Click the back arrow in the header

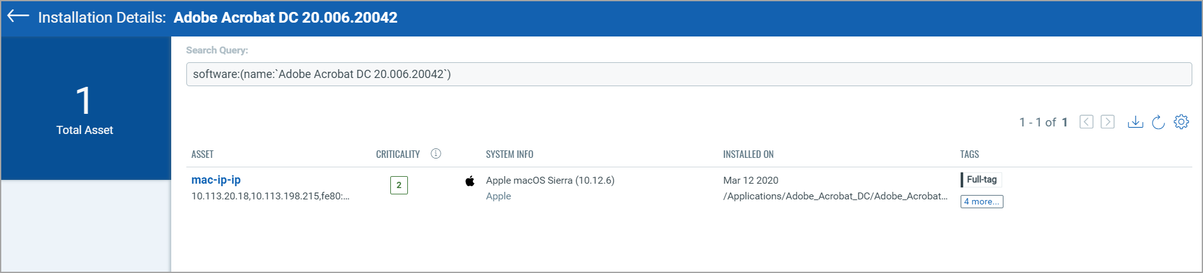(18, 16)
